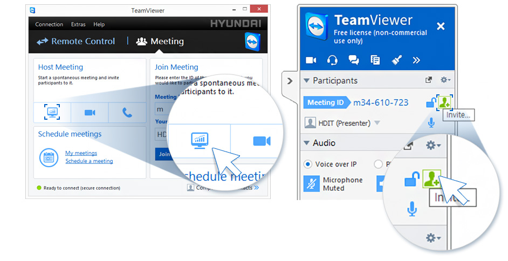Switch to the Remote Control tab

(76, 42)
